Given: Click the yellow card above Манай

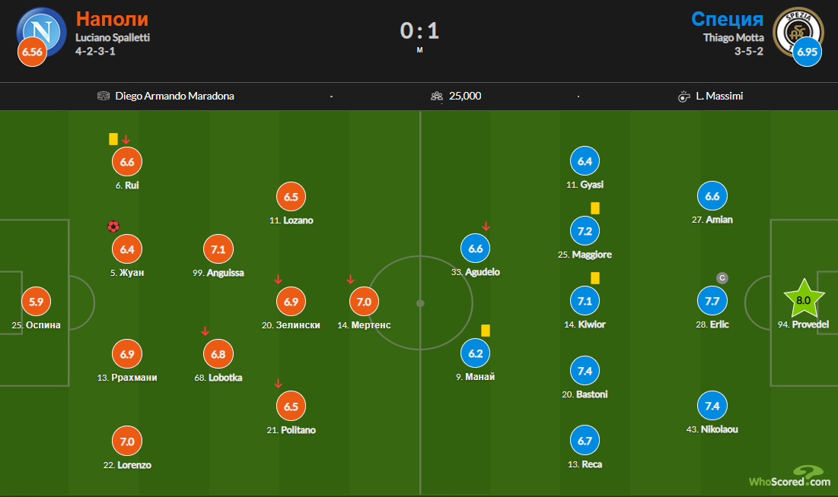Looking at the screenshot, I should (486, 331).
